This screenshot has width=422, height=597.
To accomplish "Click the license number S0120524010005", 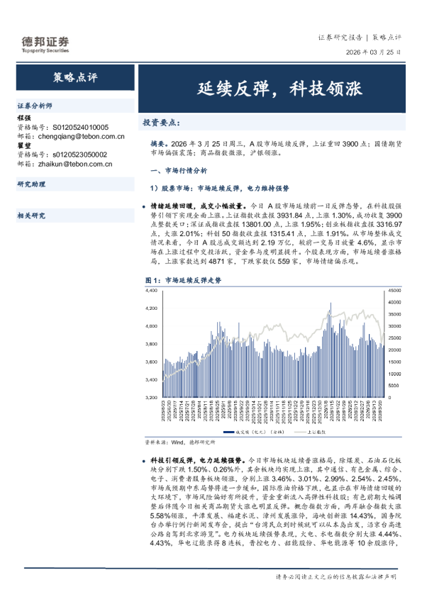I will click(80, 127).
